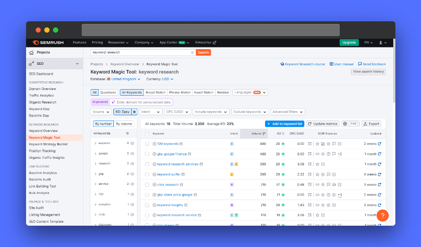The width and height of the screenshot is (421, 247).
Task: Click Add to keyword list button
Action: click(285, 124)
